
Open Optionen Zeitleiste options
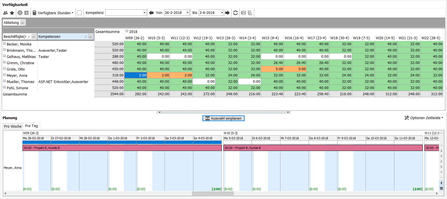tap(424, 118)
